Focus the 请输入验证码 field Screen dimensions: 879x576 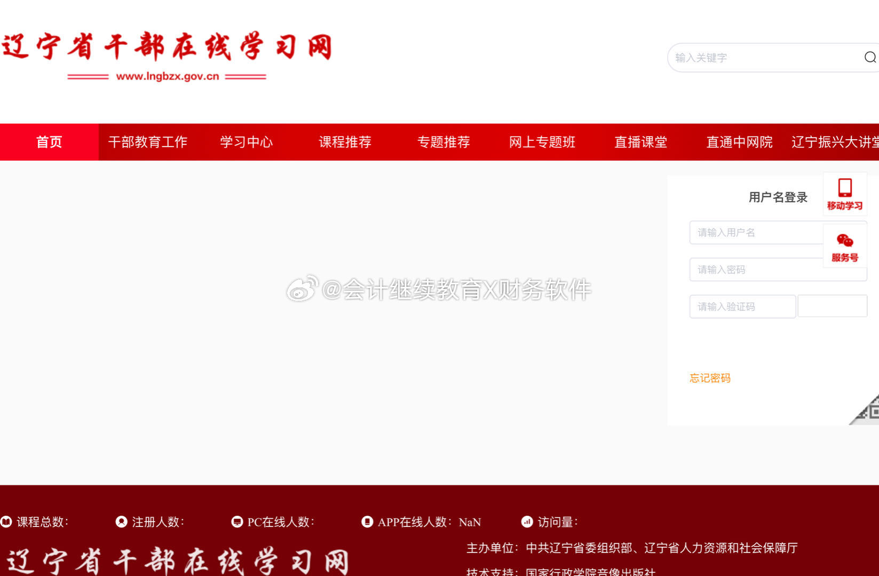pos(742,307)
